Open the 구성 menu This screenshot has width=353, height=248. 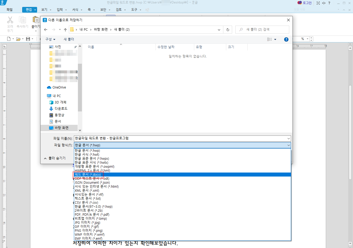click(x=50, y=39)
